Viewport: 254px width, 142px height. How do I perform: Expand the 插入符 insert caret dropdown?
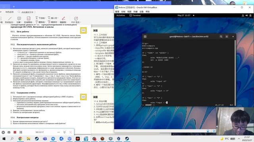pos(58,18)
